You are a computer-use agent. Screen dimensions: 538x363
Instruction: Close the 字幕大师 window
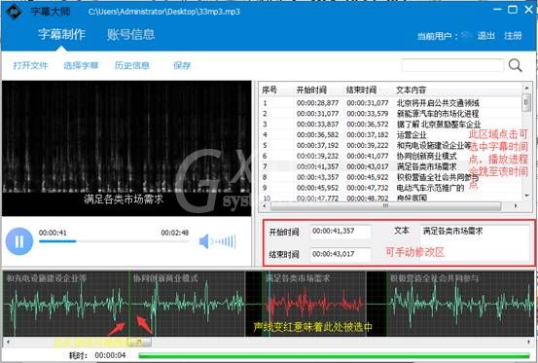click(x=528, y=10)
